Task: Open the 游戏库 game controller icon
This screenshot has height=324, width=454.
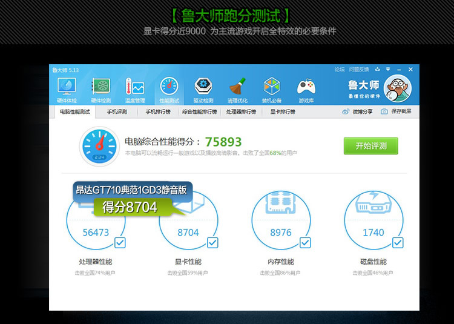Action: coord(306,86)
